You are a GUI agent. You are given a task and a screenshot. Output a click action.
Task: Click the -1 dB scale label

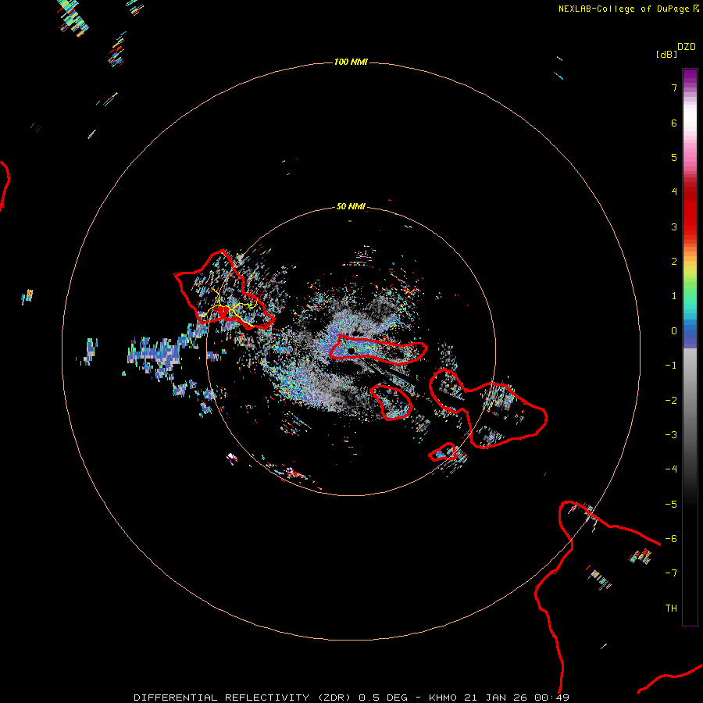[671, 366]
